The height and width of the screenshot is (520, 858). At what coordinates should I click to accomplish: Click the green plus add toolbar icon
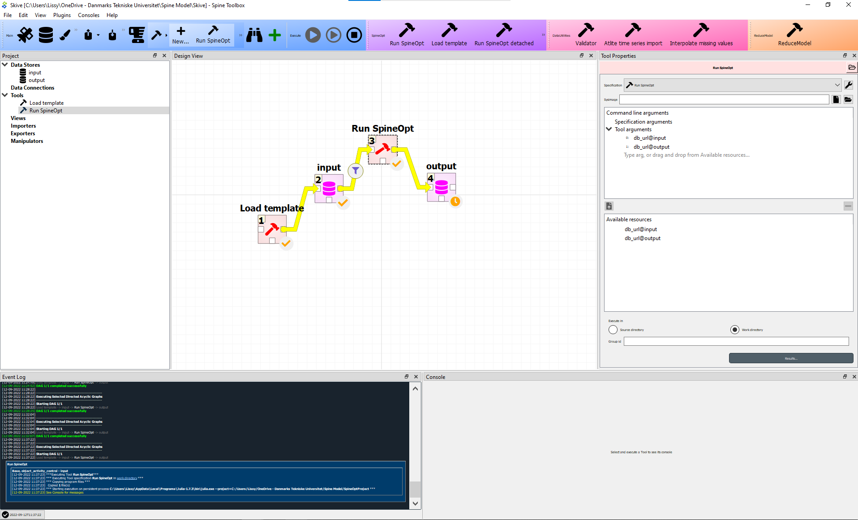point(275,35)
